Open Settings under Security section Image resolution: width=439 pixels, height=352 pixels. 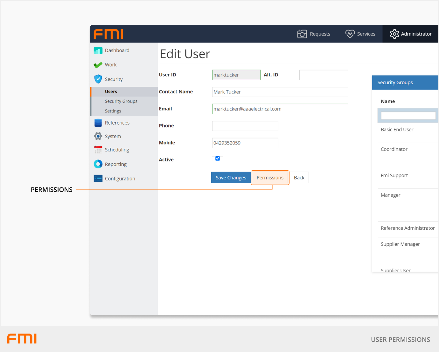(x=113, y=111)
